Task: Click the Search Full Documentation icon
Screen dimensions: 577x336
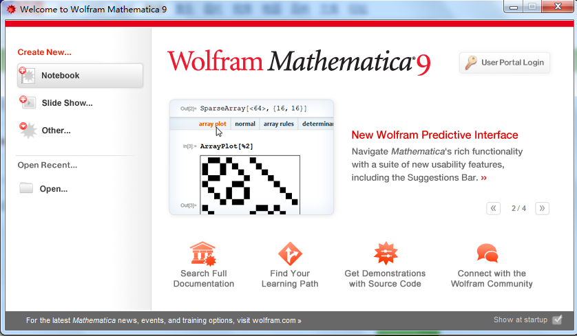Action: click(204, 254)
